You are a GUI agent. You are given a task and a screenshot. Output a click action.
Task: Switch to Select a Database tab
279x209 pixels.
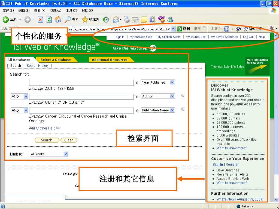click(56, 60)
